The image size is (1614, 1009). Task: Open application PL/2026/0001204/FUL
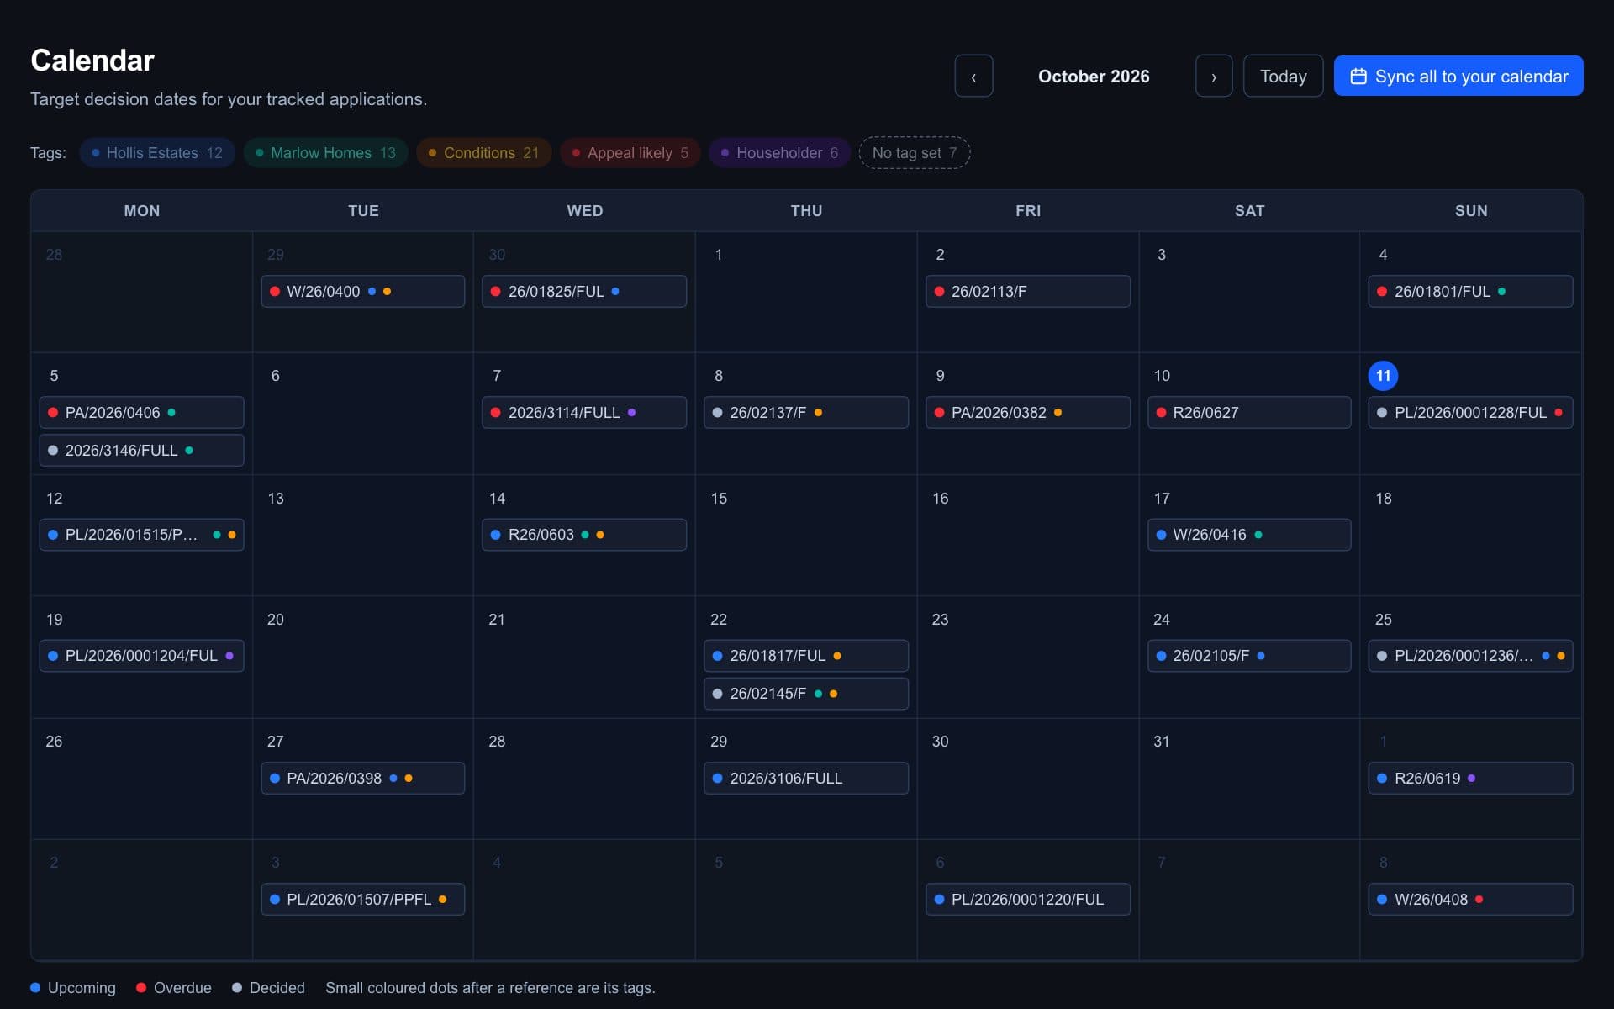tap(141, 656)
